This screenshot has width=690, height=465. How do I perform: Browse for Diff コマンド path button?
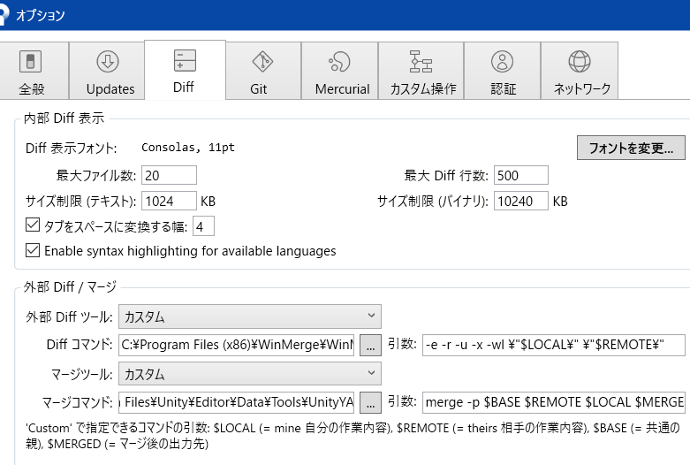370,346
